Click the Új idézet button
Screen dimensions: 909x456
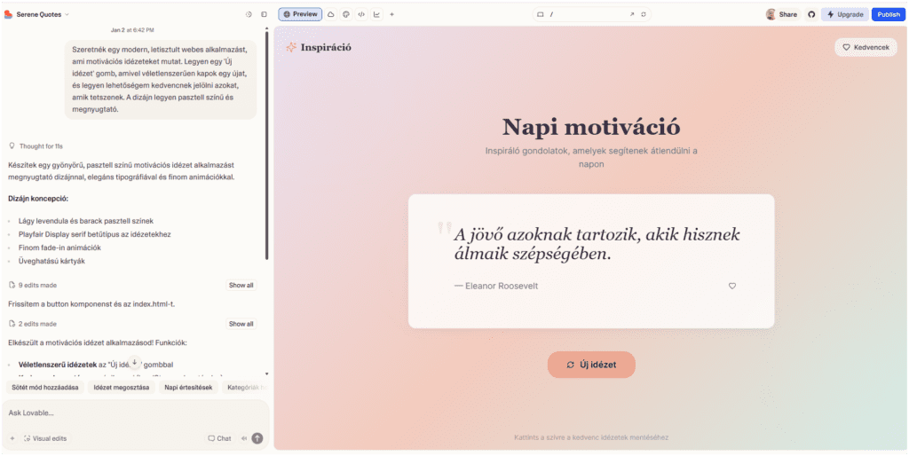[591, 365]
